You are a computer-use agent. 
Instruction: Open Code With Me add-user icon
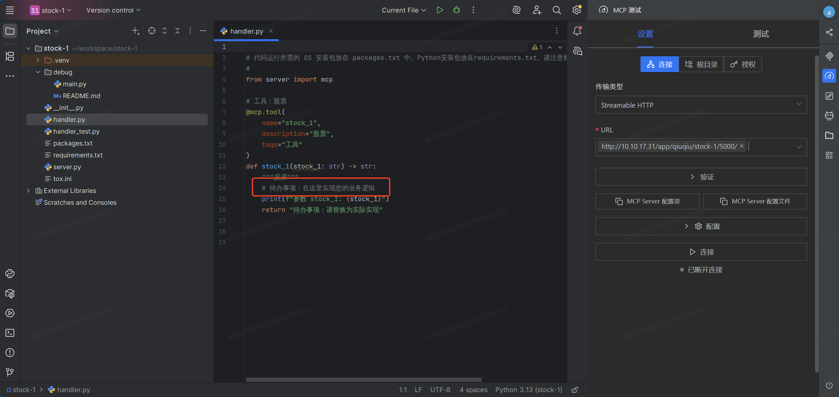(x=537, y=10)
